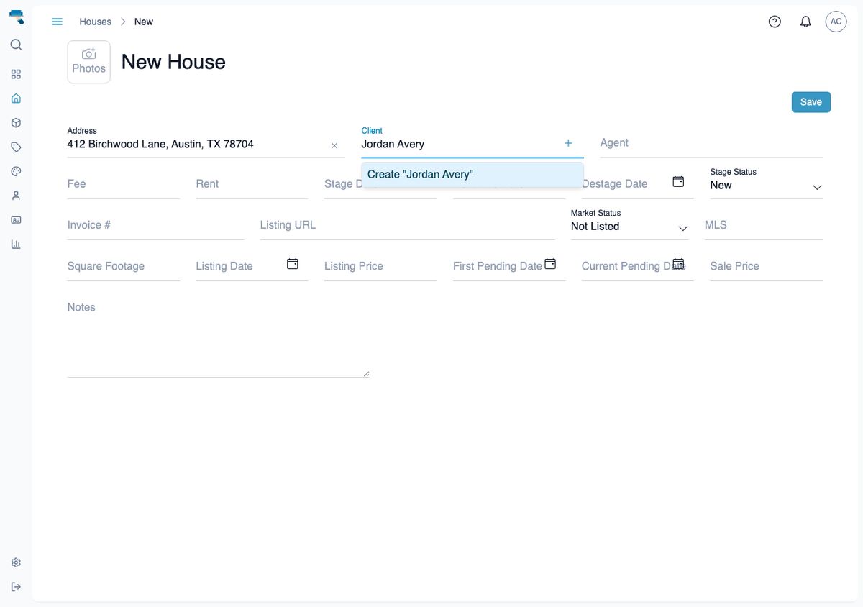Open the Destage Date calendar icon
This screenshot has height=607, width=863.
[x=678, y=181]
